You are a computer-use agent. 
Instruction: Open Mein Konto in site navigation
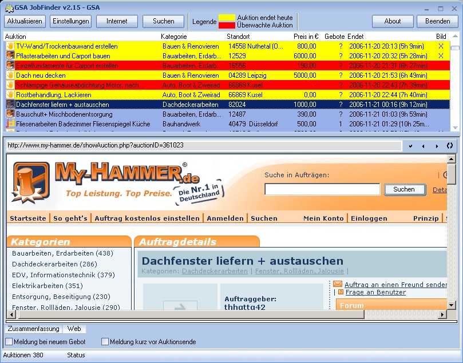(x=323, y=218)
